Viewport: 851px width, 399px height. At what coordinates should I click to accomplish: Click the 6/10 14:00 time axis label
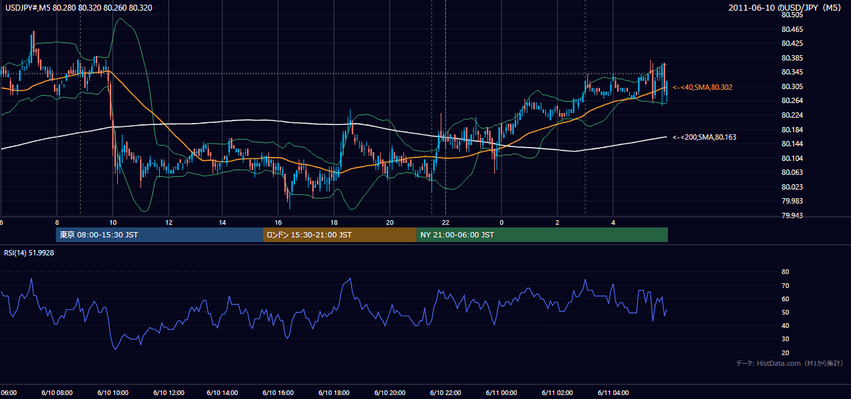click(x=224, y=393)
